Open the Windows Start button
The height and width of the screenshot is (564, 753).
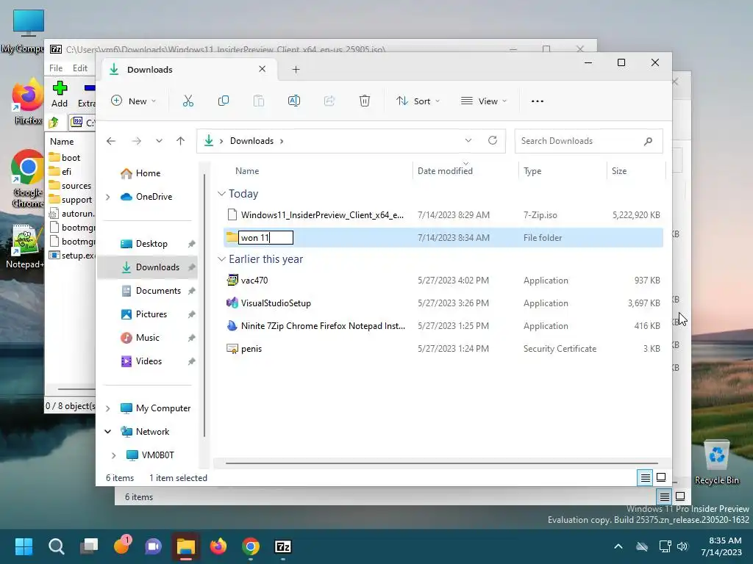24,546
